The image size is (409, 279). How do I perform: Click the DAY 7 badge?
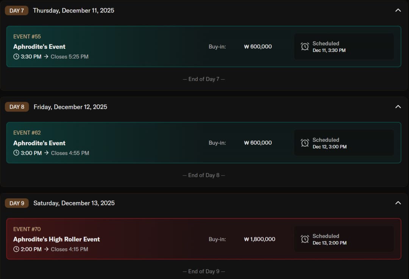pos(17,11)
